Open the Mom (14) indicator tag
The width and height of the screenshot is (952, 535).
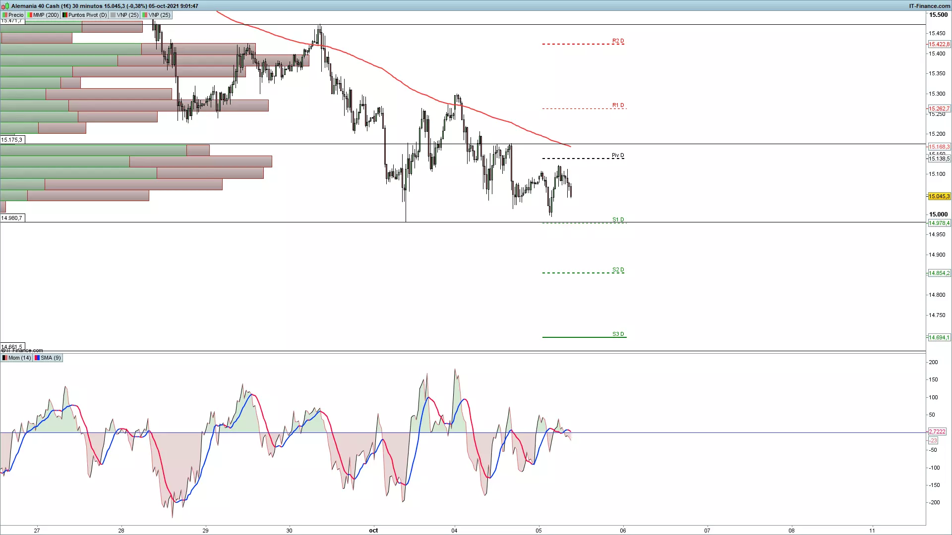(x=17, y=358)
